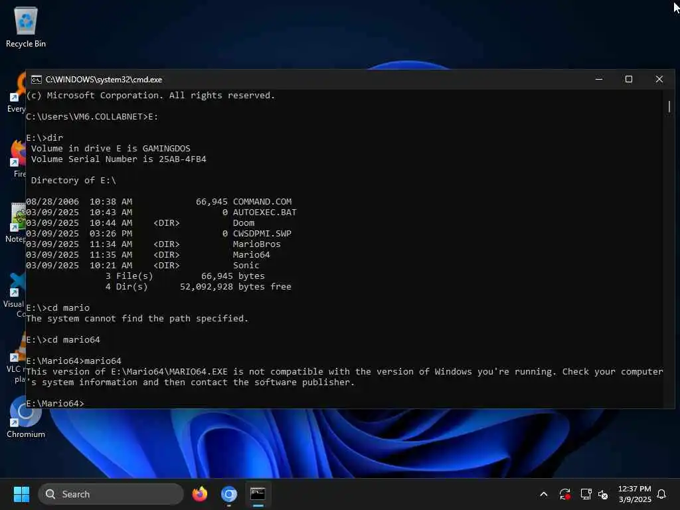This screenshot has width=680, height=510.
Task: Click the COMMAND.COM file name
Action: pyautogui.click(x=262, y=202)
